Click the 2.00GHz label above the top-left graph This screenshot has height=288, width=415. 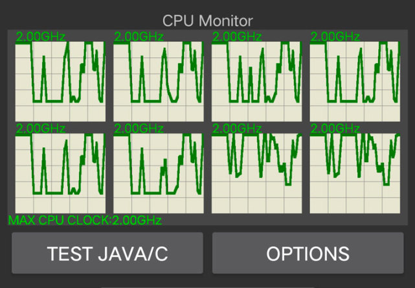41,36
